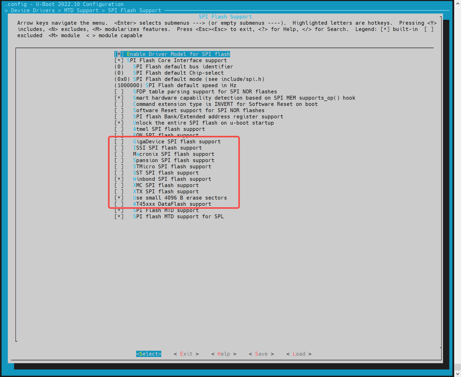The image size is (461, 377).
Task: Disable Winbond SPI flash support
Action: pos(172,179)
